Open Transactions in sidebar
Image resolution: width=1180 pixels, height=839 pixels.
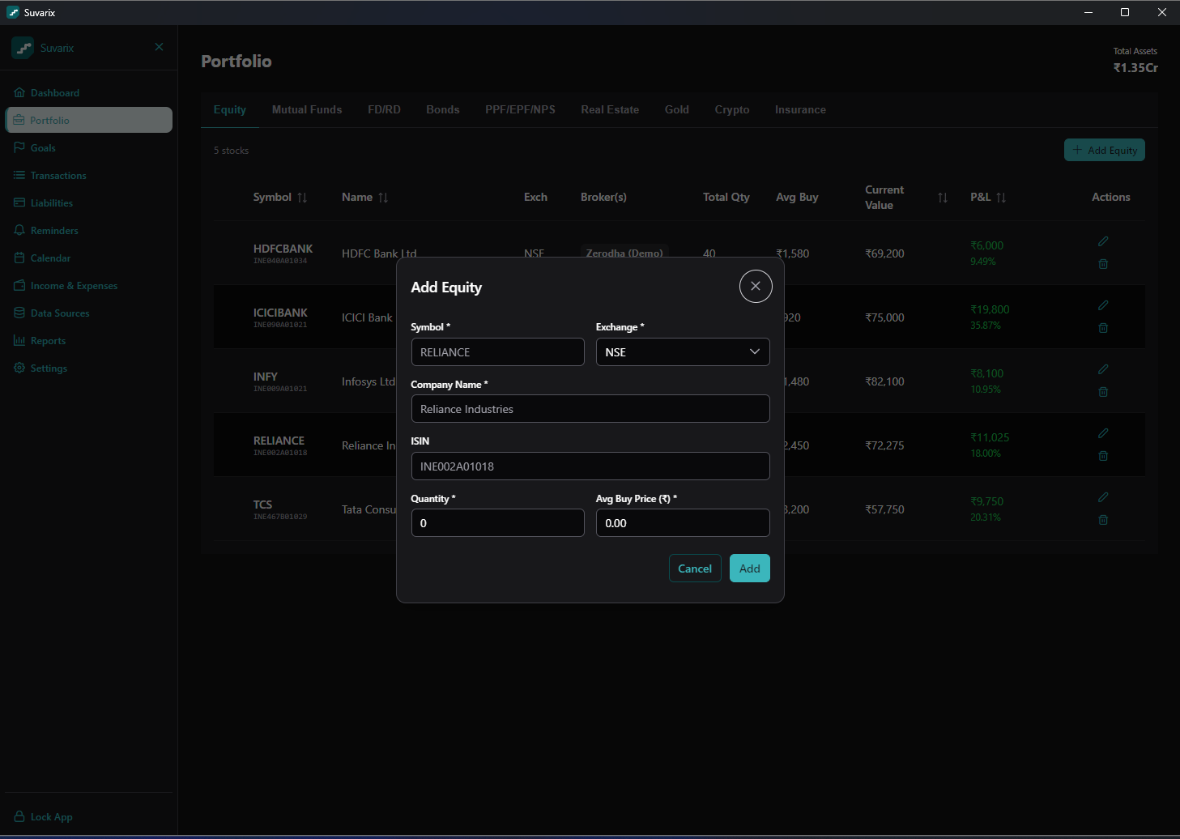coord(88,176)
